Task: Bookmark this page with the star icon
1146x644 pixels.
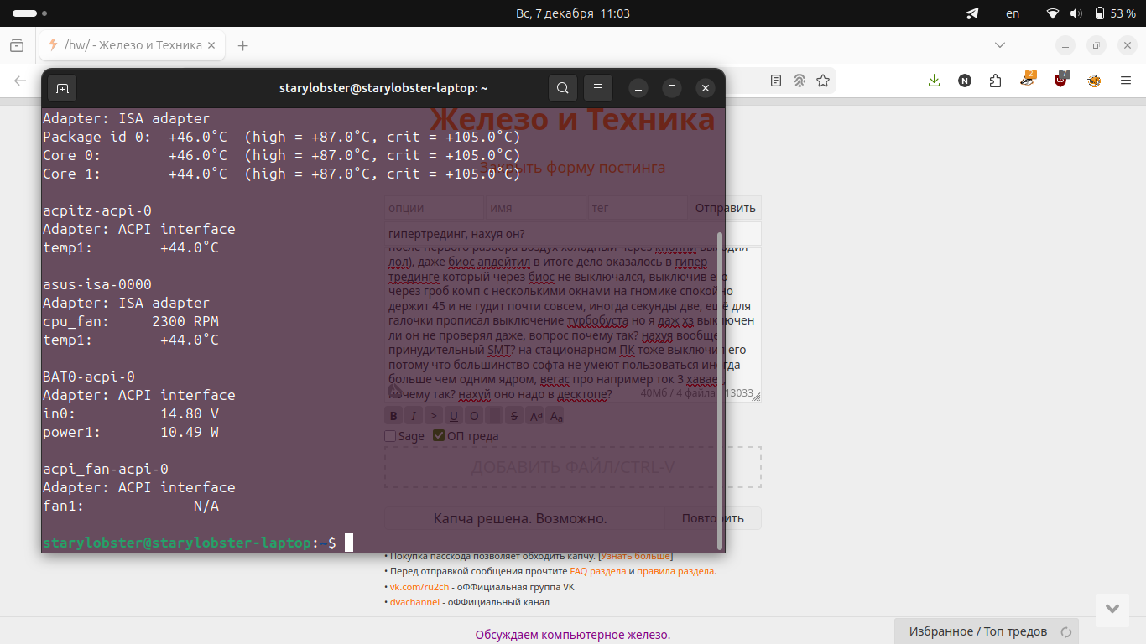Action: click(x=823, y=80)
